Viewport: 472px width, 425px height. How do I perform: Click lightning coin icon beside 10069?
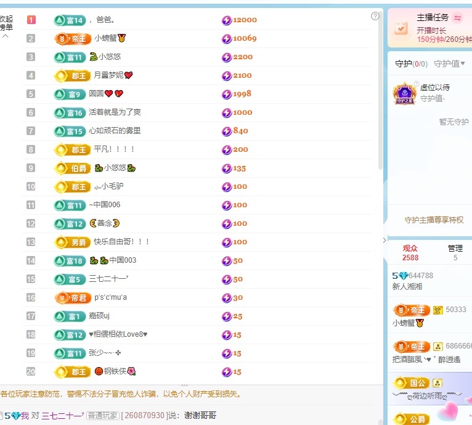[x=227, y=39]
